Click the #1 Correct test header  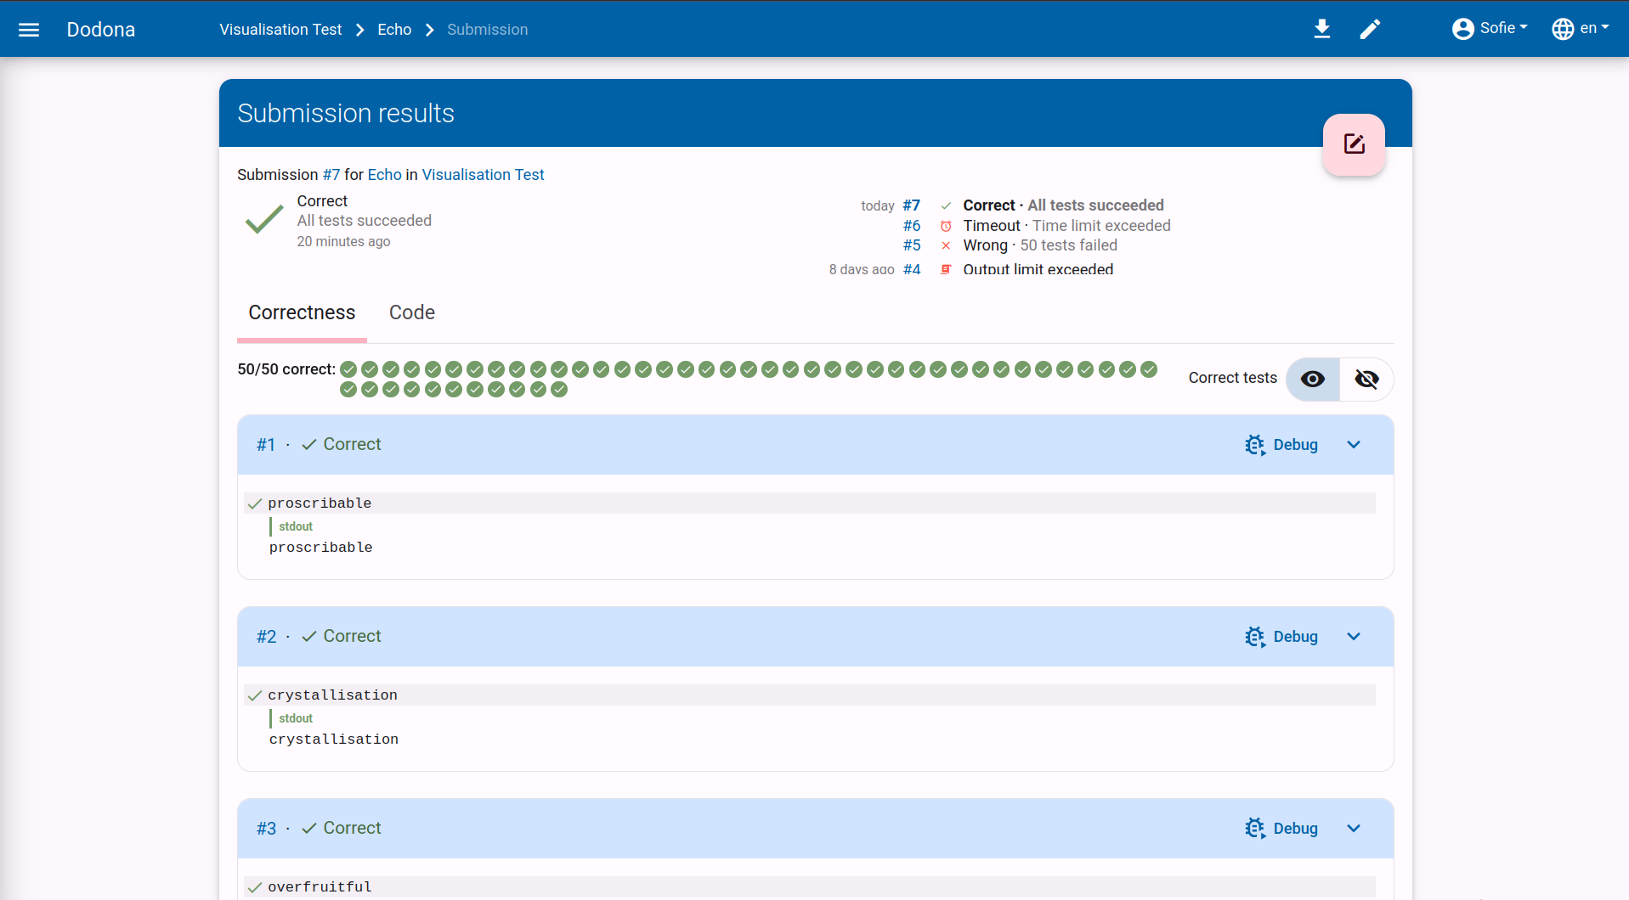[816, 445]
